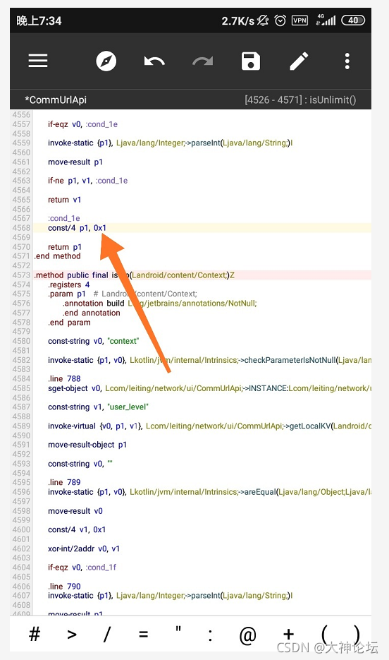Click '.registers 4' line
The image size is (389, 660).
tap(68, 284)
